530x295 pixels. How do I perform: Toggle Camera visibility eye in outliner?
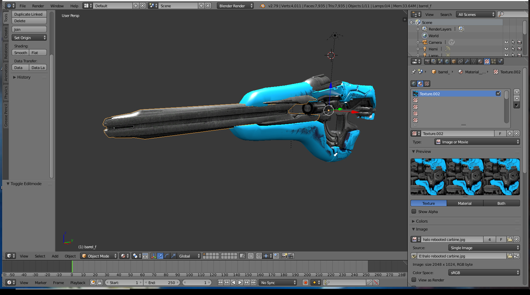point(506,42)
